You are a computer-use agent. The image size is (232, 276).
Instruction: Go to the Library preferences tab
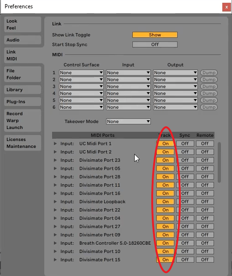point(23,90)
